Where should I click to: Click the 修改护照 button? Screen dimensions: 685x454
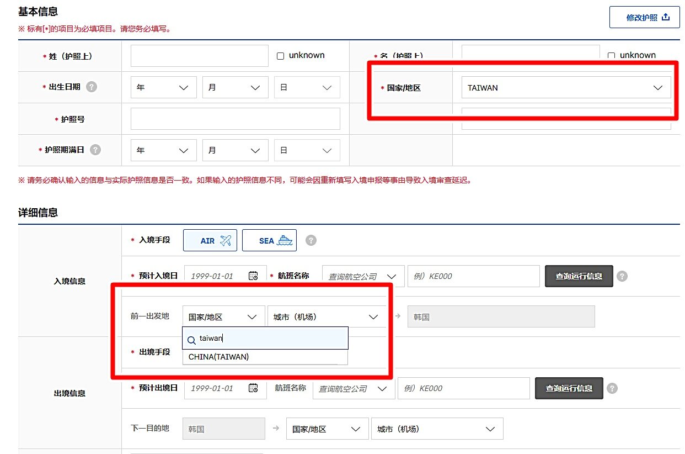tap(644, 17)
